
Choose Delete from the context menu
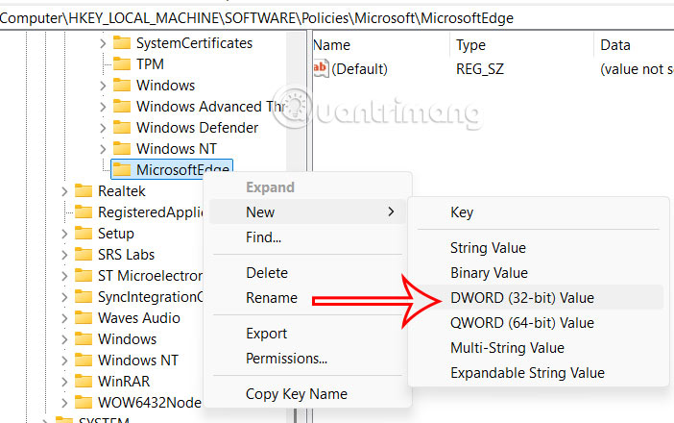pyautogui.click(x=307, y=272)
